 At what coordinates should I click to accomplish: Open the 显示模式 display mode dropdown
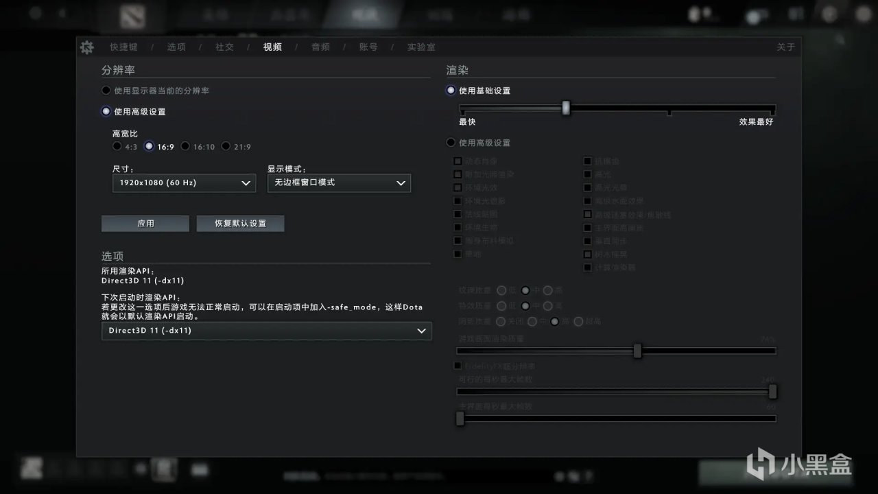(339, 183)
